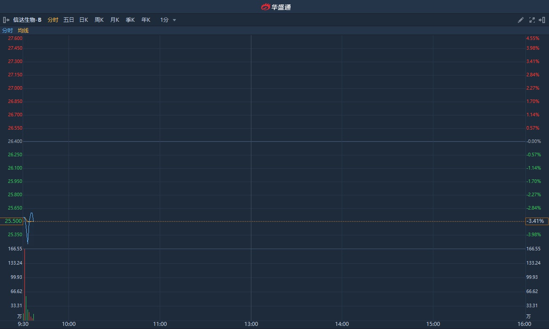Image resolution: width=549 pixels, height=329 pixels.
Task: Click the -0.00% baseline percent label
Action: click(x=533, y=141)
